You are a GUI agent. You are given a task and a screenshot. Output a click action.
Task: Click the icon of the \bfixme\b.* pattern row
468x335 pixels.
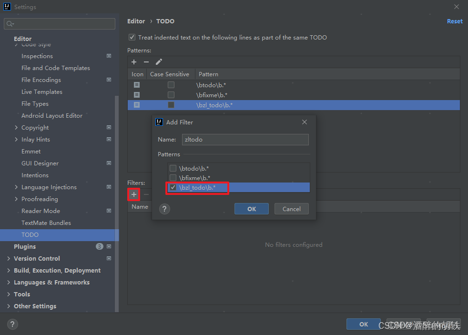[x=137, y=95]
